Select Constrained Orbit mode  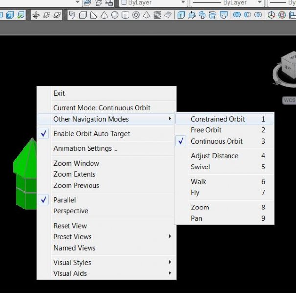click(224, 119)
